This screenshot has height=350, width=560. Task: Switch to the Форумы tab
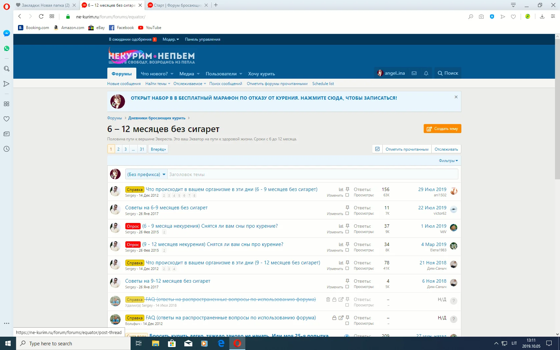click(122, 74)
